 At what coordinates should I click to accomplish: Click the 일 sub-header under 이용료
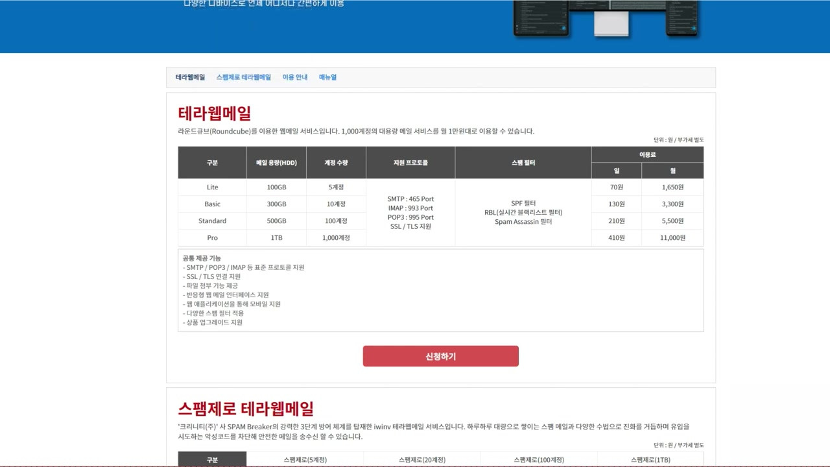(617, 171)
